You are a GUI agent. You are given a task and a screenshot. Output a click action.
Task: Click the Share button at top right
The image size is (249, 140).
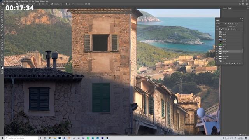coord(247,4)
